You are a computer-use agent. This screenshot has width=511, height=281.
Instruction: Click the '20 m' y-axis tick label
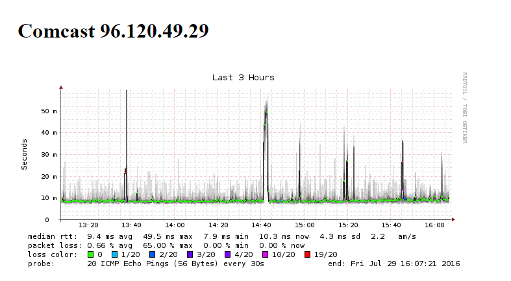point(49,177)
